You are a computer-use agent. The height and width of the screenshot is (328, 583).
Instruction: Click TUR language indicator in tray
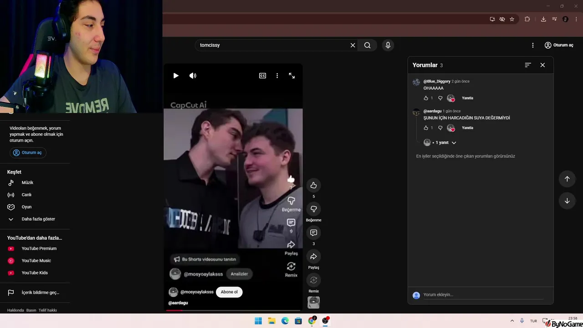[533, 321]
